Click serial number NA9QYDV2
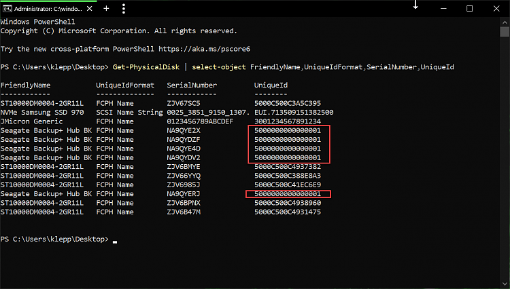The image size is (510, 289). coord(184,158)
